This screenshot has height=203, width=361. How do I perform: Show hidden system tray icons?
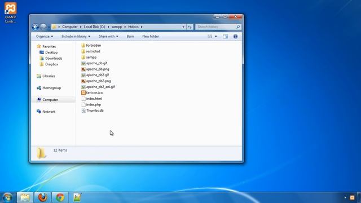tap(345, 198)
